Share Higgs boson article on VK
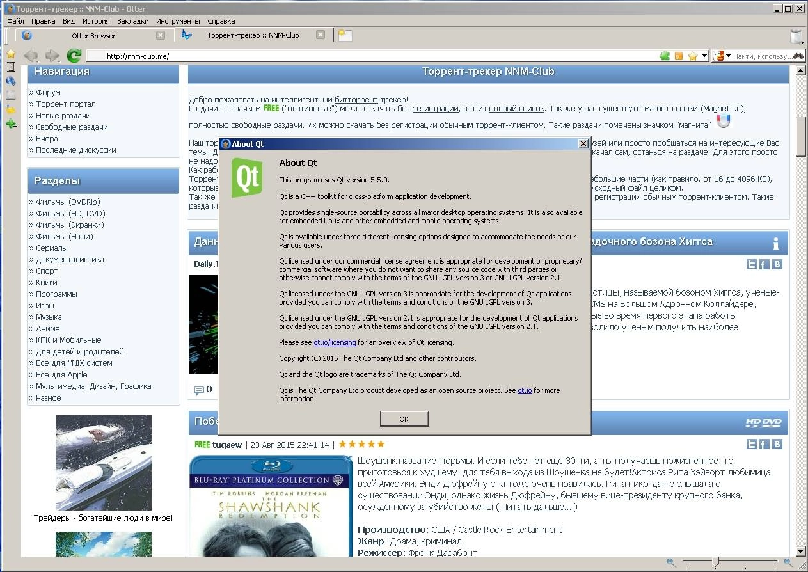This screenshot has height=572, width=808. click(x=777, y=264)
